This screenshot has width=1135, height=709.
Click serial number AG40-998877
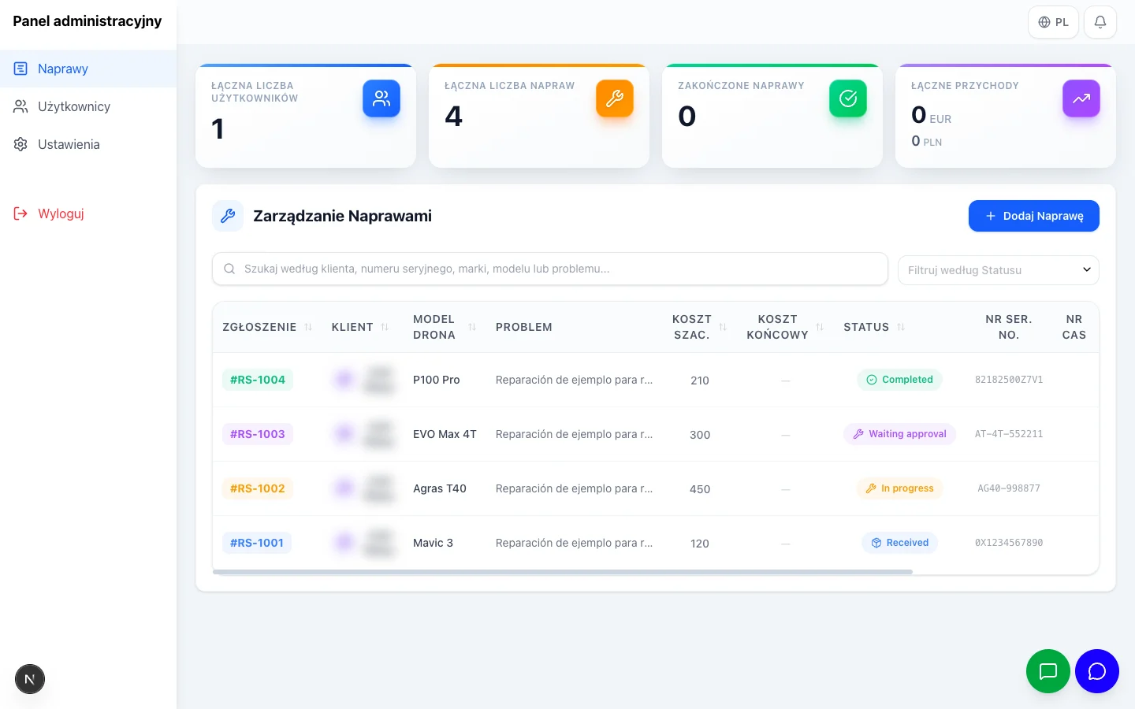point(1009,488)
